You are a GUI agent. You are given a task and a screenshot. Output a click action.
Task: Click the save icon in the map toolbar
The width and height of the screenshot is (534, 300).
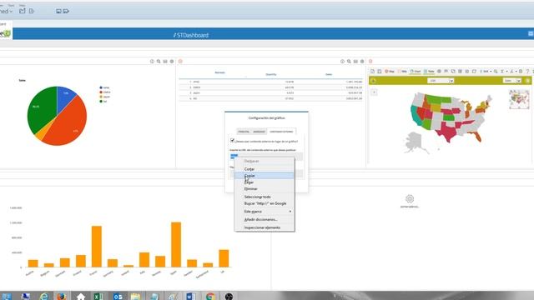pos(380,72)
